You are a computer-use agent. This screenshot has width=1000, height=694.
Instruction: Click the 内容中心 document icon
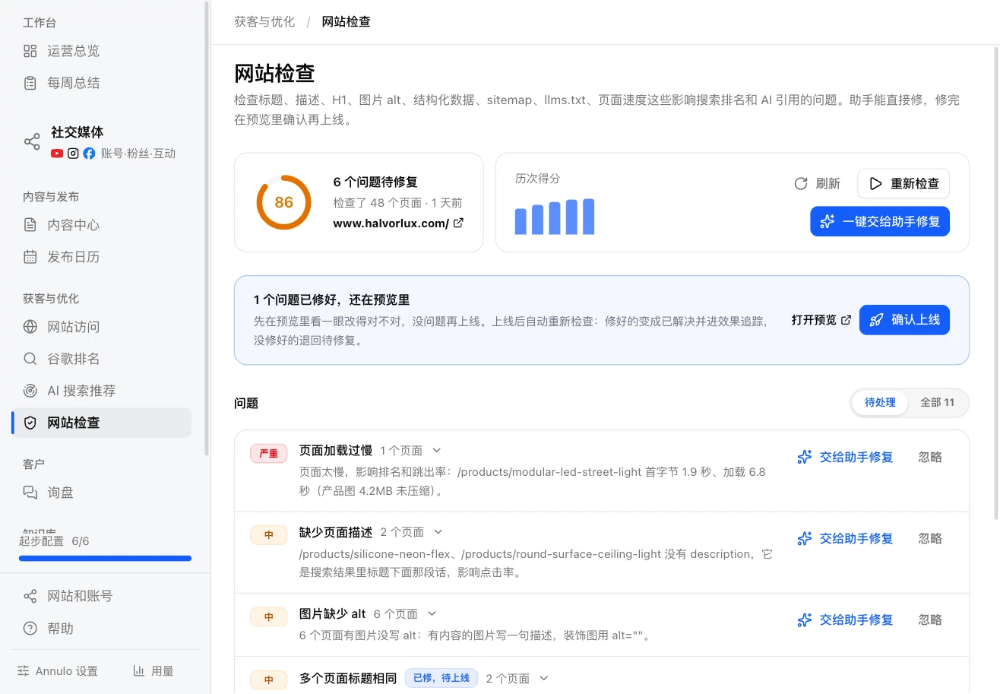[x=30, y=225]
